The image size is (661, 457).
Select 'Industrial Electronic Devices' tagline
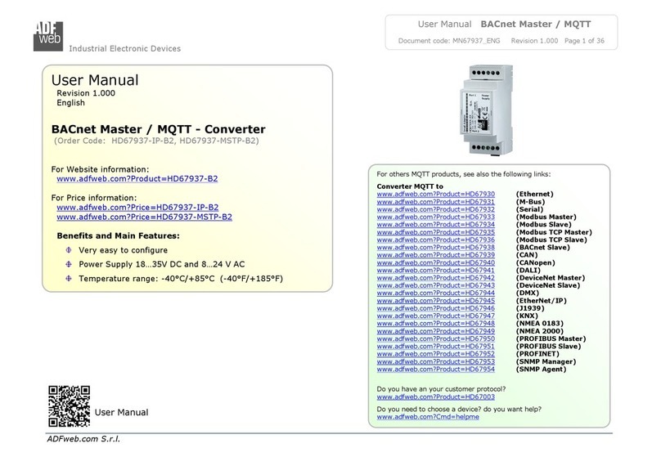(125, 48)
